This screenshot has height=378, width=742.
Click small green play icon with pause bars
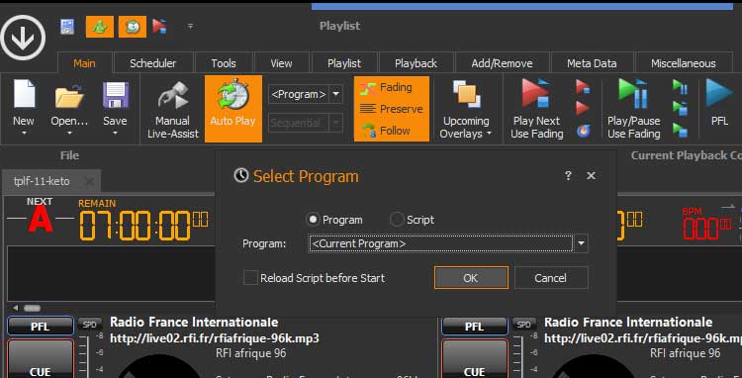click(x=680, y=87)
